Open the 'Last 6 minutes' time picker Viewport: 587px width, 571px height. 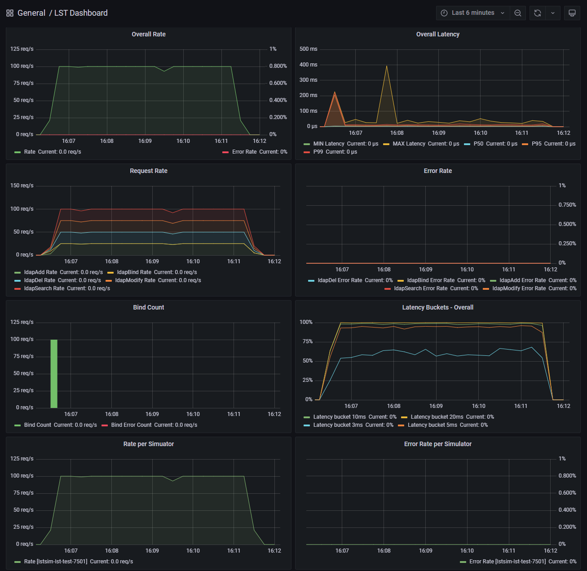pos(472,13)
